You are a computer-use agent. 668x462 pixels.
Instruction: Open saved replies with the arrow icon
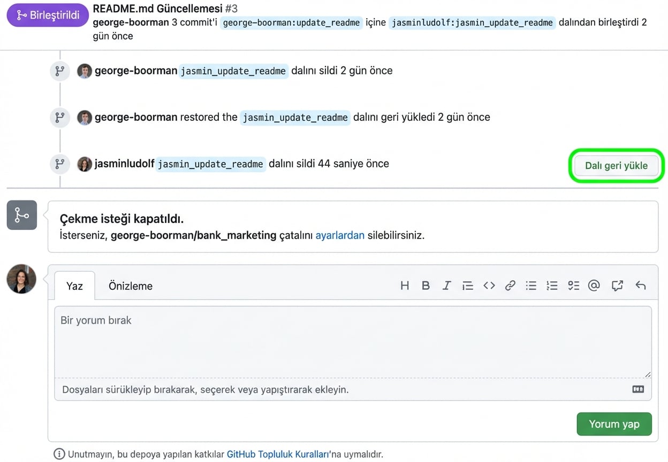640,286
